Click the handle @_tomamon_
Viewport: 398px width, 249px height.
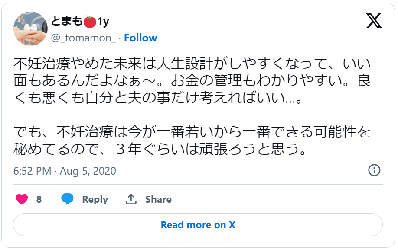tap(84, 38)
